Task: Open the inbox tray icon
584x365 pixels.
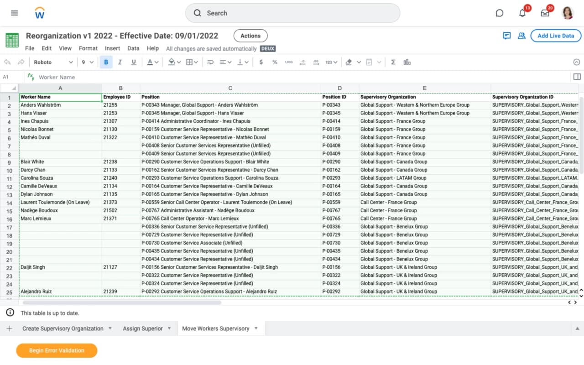Action: (545, 13)
